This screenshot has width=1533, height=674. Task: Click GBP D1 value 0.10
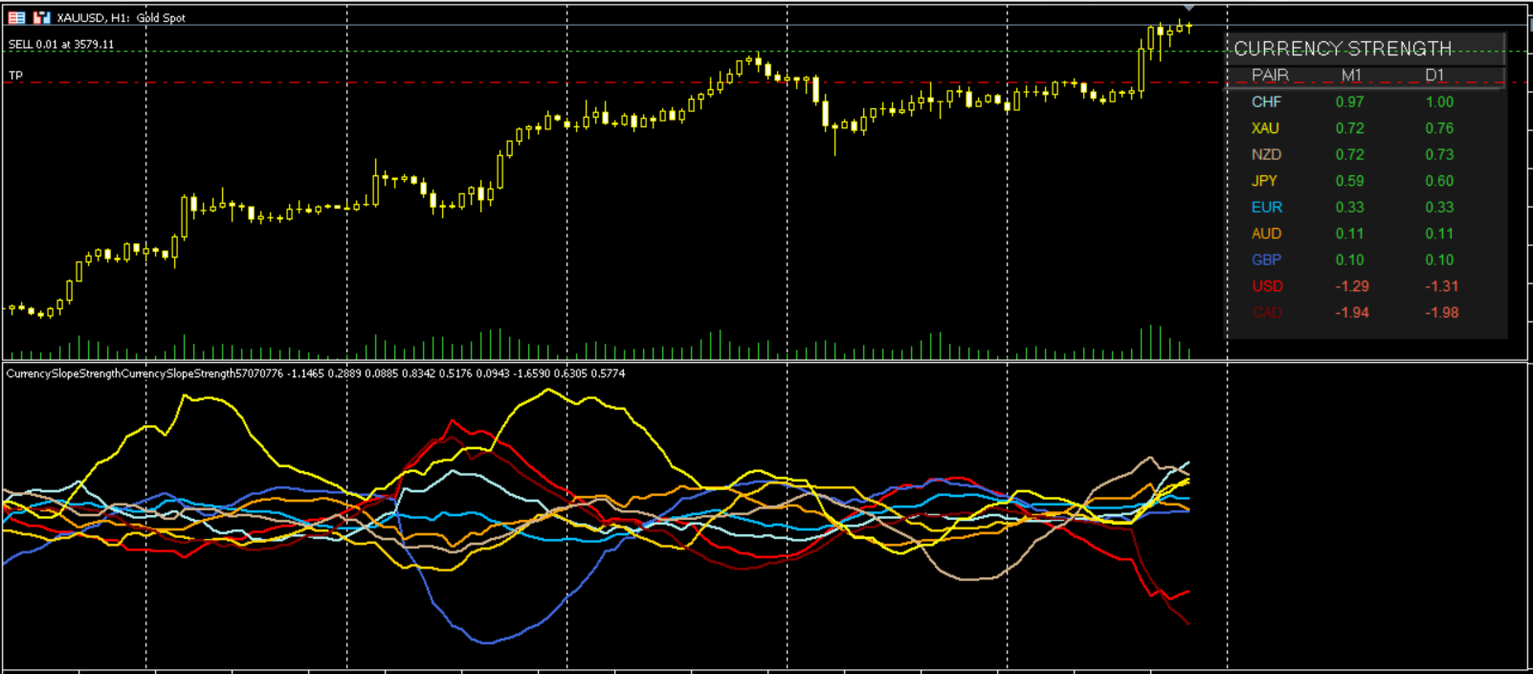point(1439,259)
